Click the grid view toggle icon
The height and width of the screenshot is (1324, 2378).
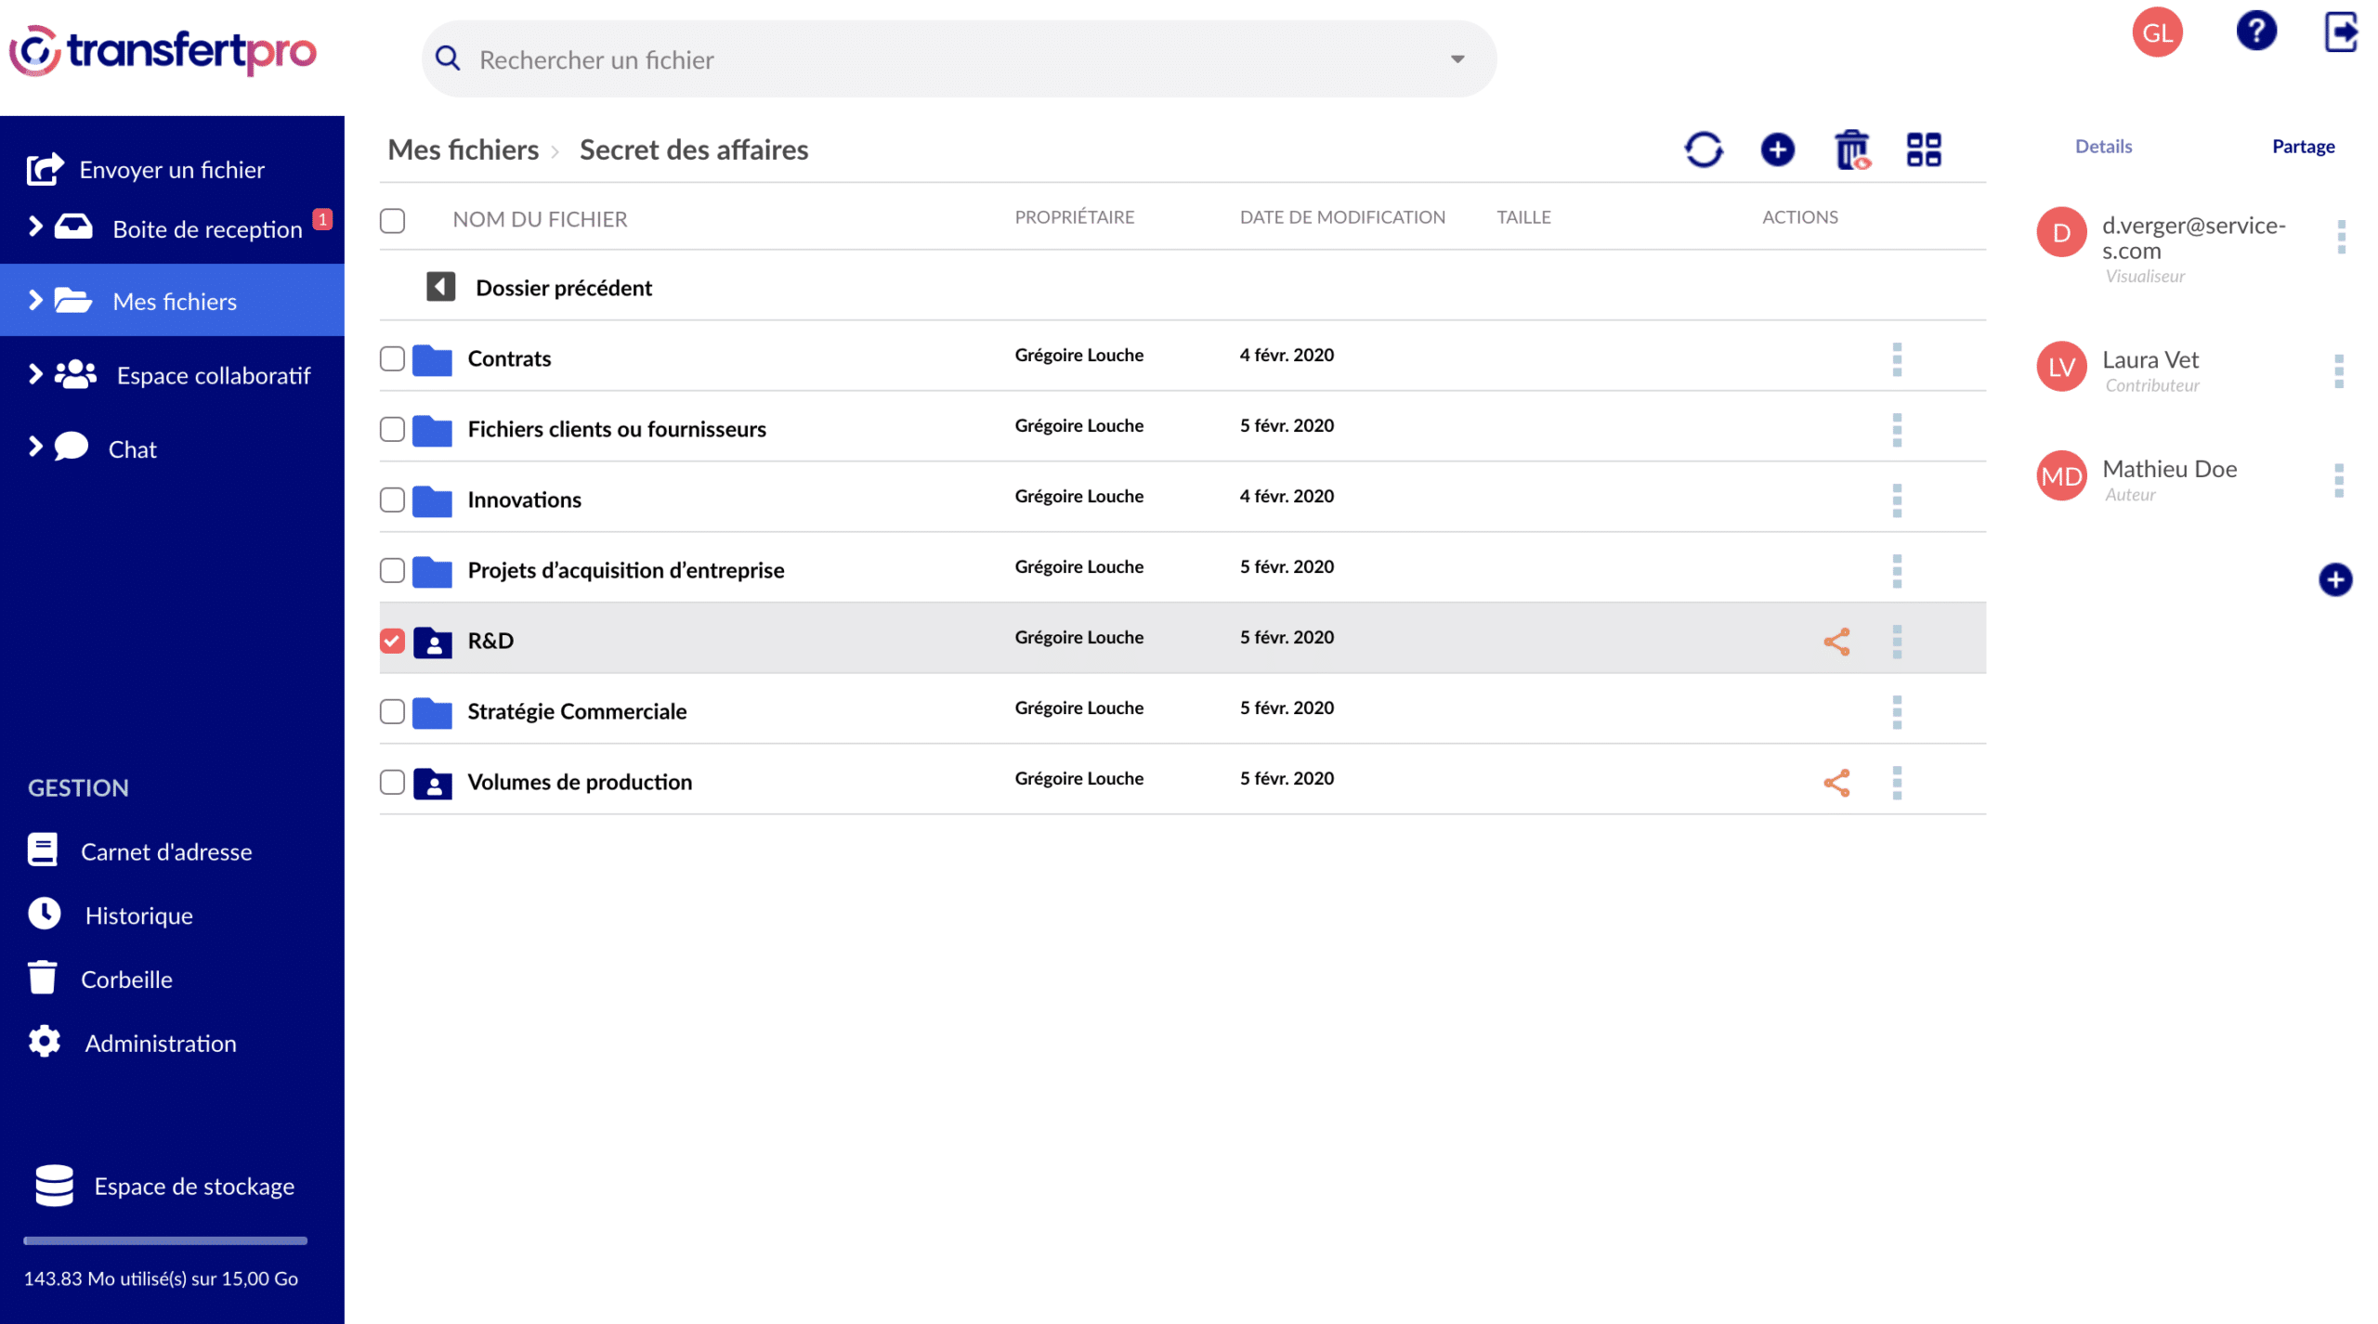click(x=1925, y=147)
